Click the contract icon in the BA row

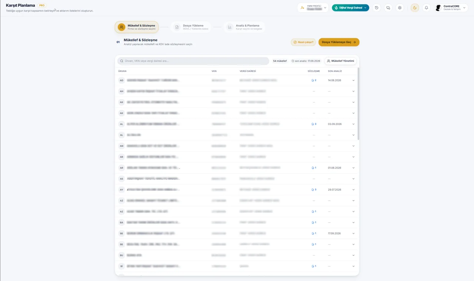(x=314, y=223)
